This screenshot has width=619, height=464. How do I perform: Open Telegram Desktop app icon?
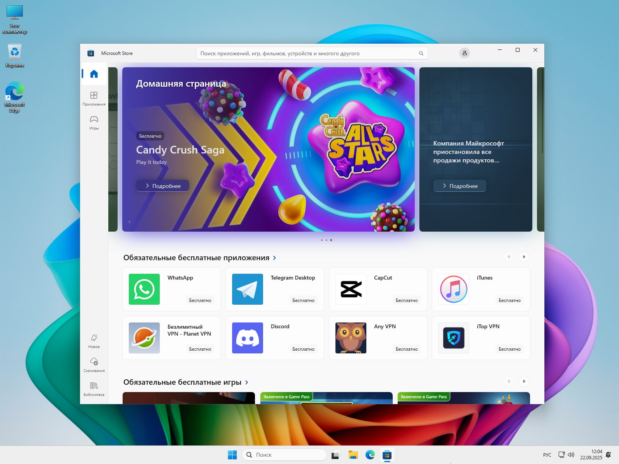[248, 289]
